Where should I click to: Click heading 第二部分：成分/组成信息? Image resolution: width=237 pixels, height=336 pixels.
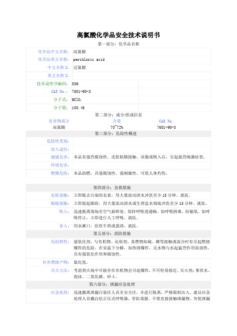point(118,115)
